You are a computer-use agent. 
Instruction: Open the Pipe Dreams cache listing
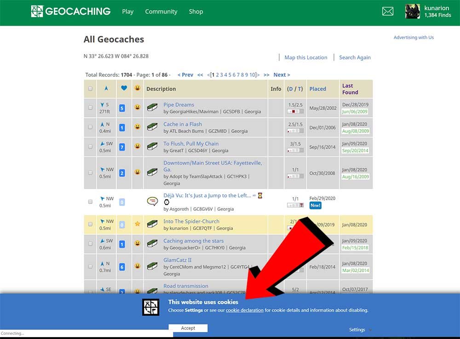point(178,105)
